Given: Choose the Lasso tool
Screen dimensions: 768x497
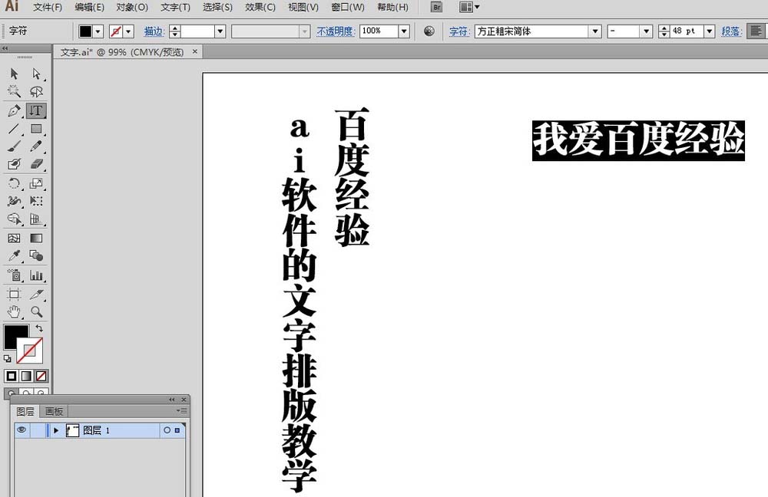Looking at the screenshot, I should [36, 91].
